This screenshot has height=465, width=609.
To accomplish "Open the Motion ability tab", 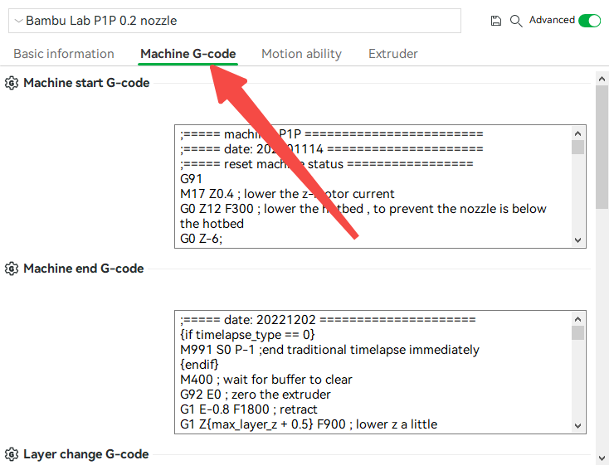I will [x=301, y=54].
